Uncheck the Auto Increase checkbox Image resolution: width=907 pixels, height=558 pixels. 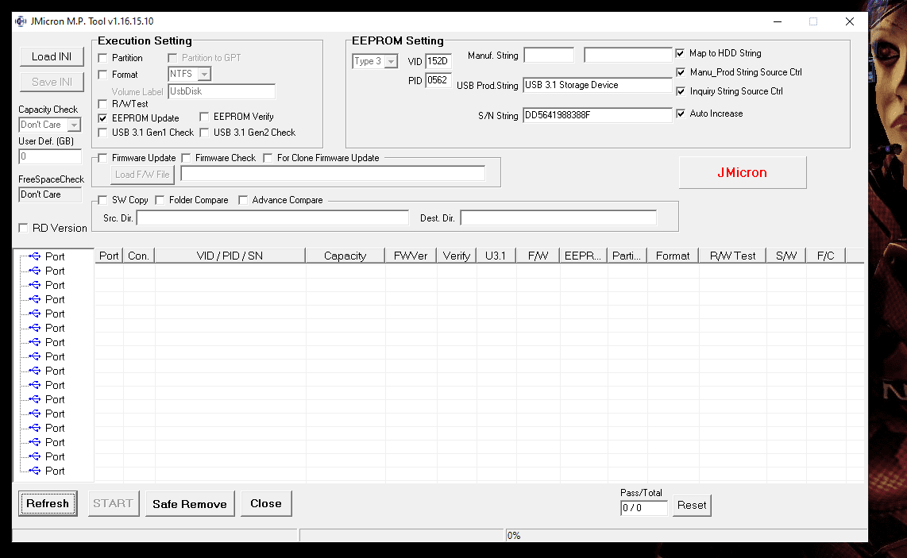(681, 114)
